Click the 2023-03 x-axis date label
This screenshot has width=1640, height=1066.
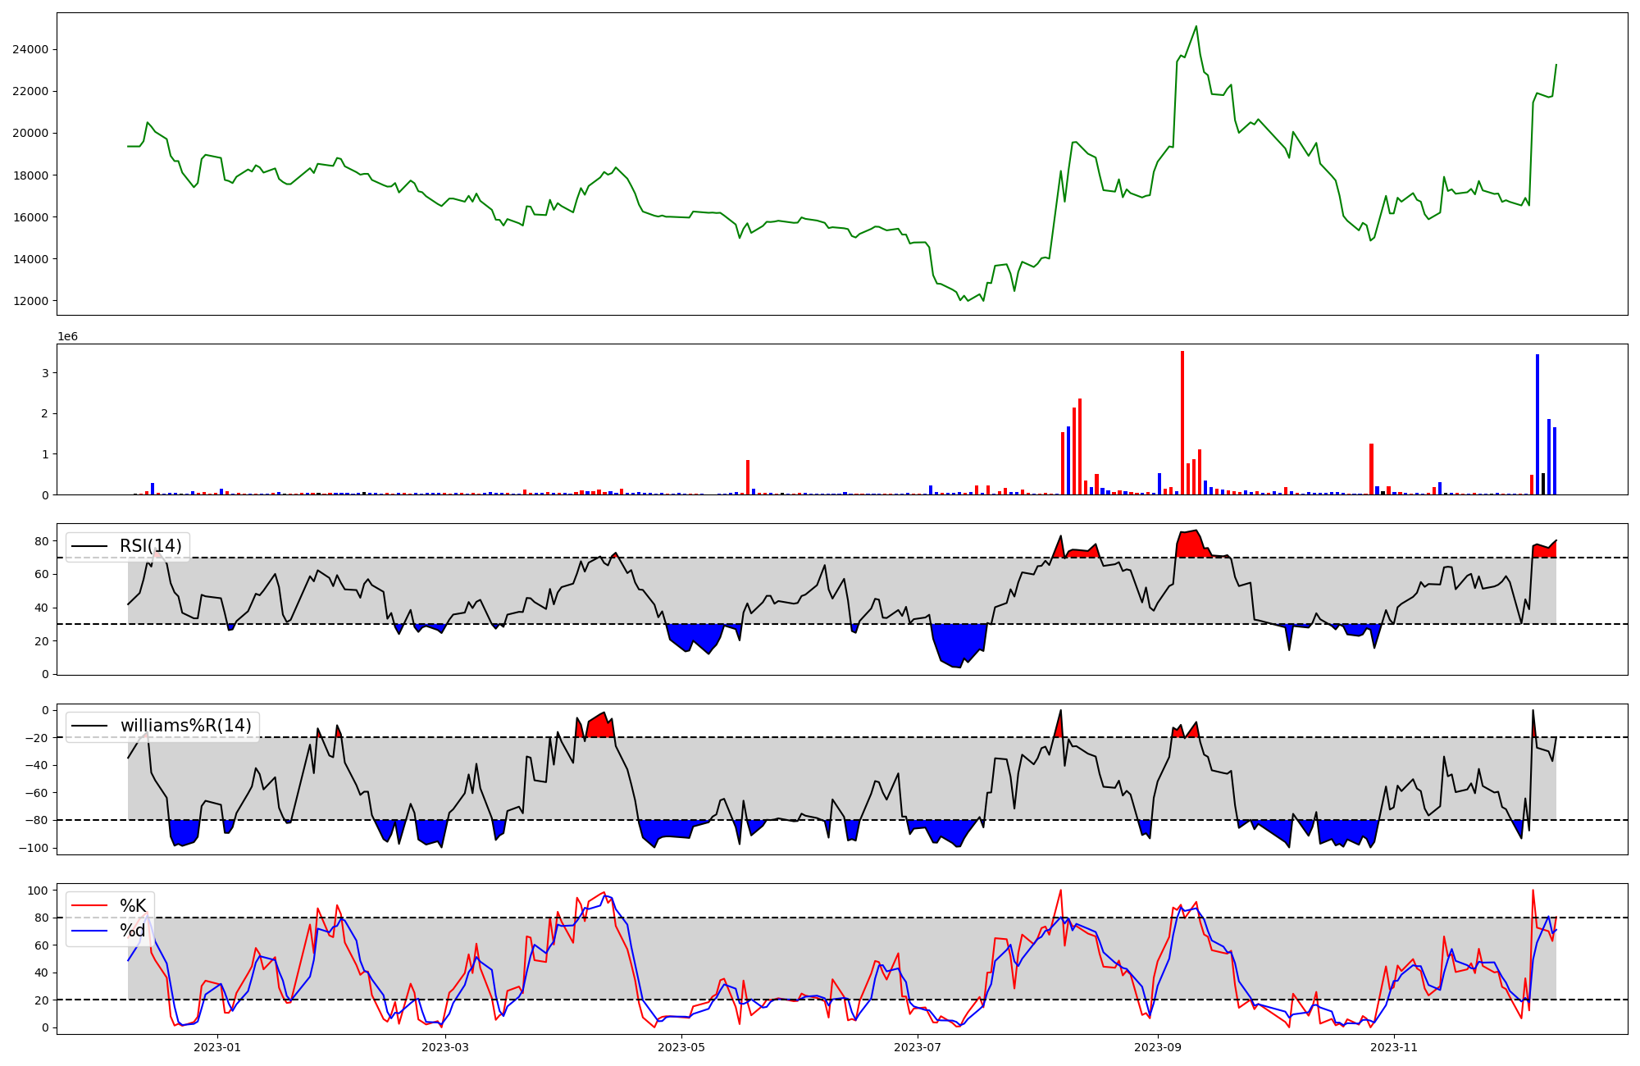pos(445,1047)
